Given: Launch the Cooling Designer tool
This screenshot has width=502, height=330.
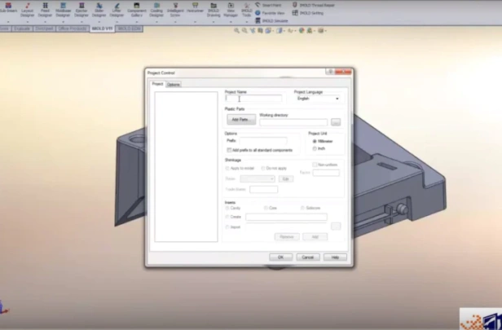Looking at the screenshot, I should pos(156,10).
